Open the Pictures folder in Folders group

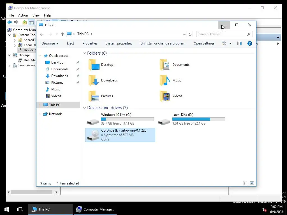101,96
